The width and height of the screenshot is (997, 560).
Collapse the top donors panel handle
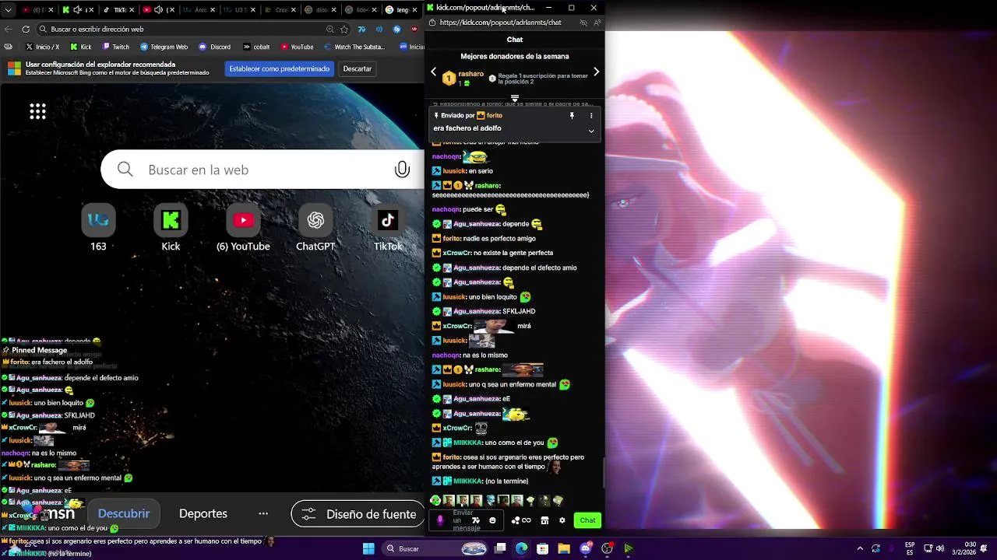515,98
